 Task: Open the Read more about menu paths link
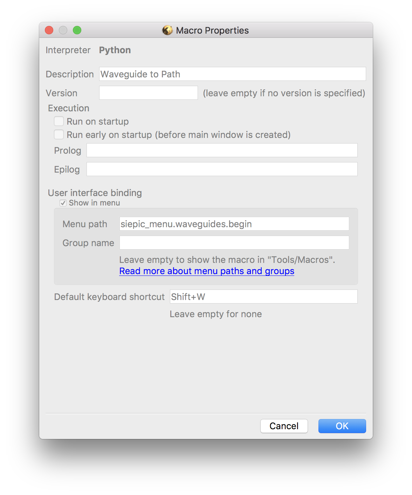click(206, 271)
